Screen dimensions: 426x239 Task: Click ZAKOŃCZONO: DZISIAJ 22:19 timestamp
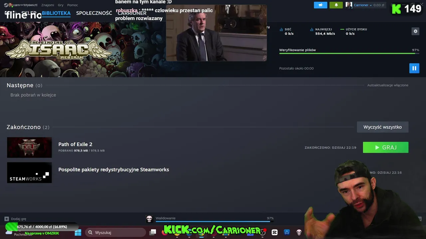[x=330, y=147]
